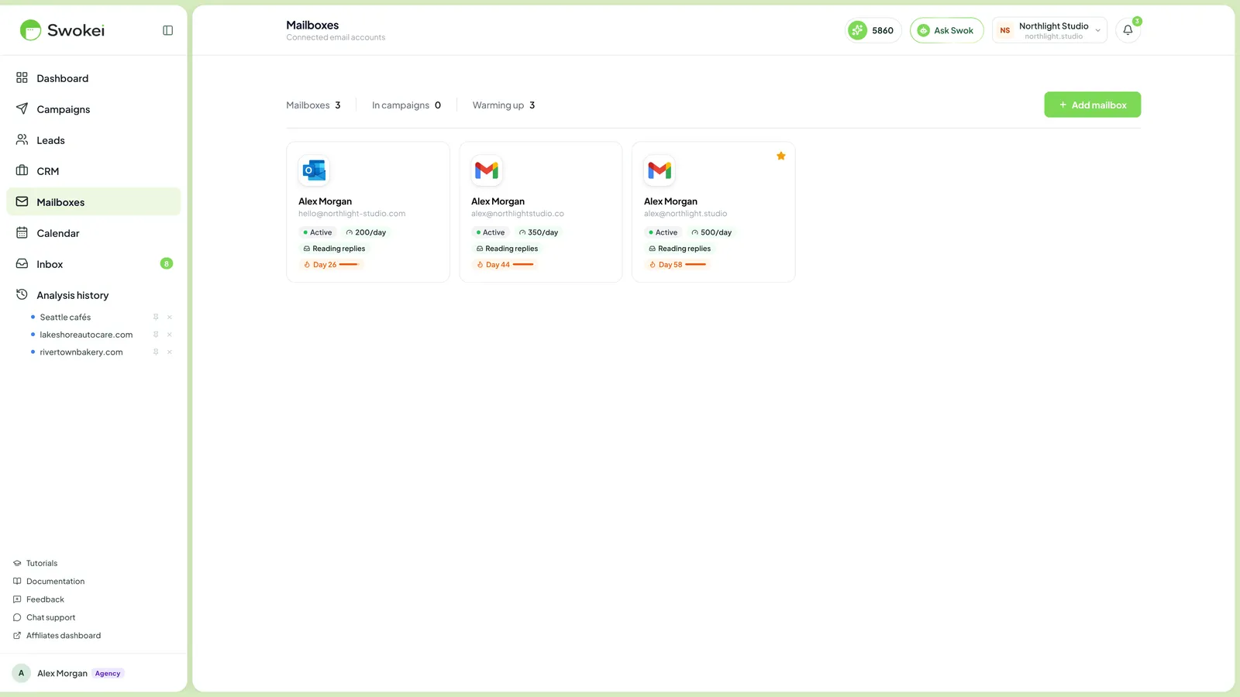Screen dimensions: 1240x697
Task: Open the hello@northlight-studio.com mailbox card
Action: pos(368,211)
